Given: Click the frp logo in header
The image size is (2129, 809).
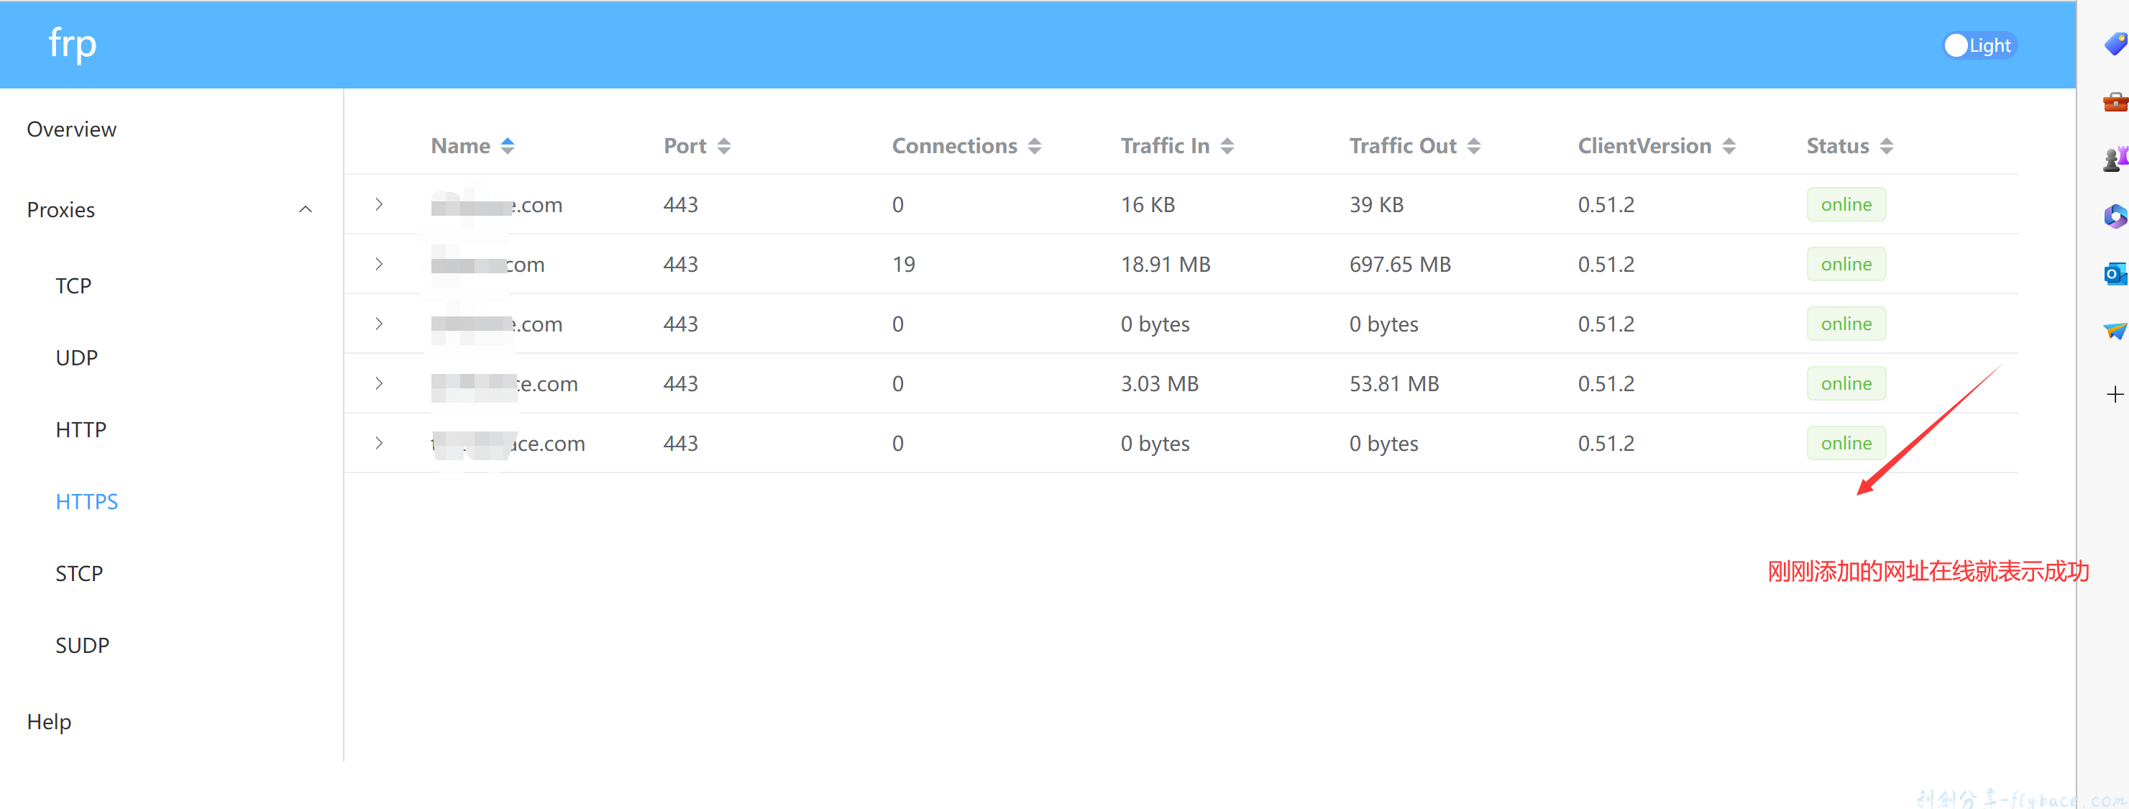Looking at the screenshot, I should [x=73, y=43].
